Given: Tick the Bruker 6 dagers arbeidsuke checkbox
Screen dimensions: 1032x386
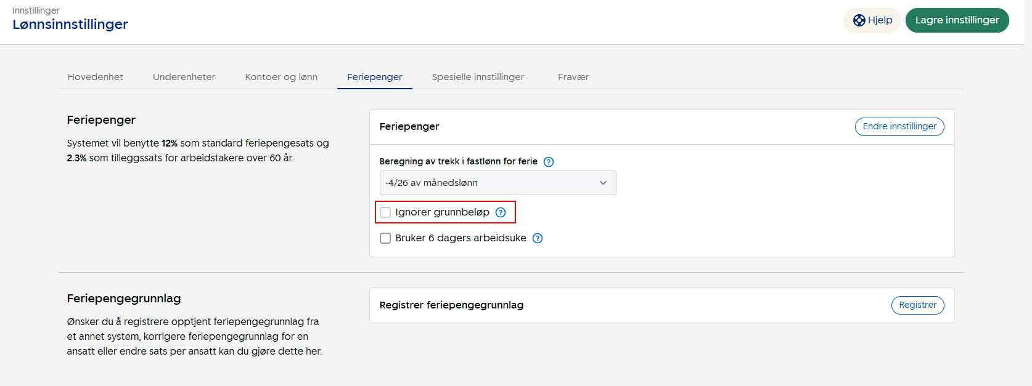Looking at the screenshot, I should tap(385, 238).
